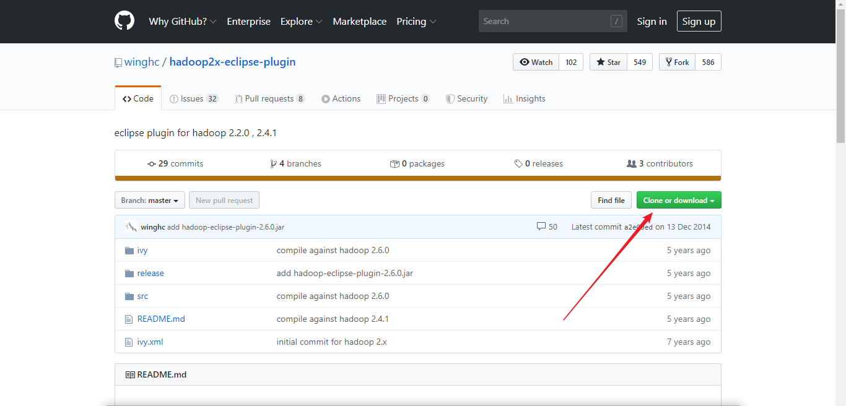Open the Clone or download dropdown

pos(679,201)
